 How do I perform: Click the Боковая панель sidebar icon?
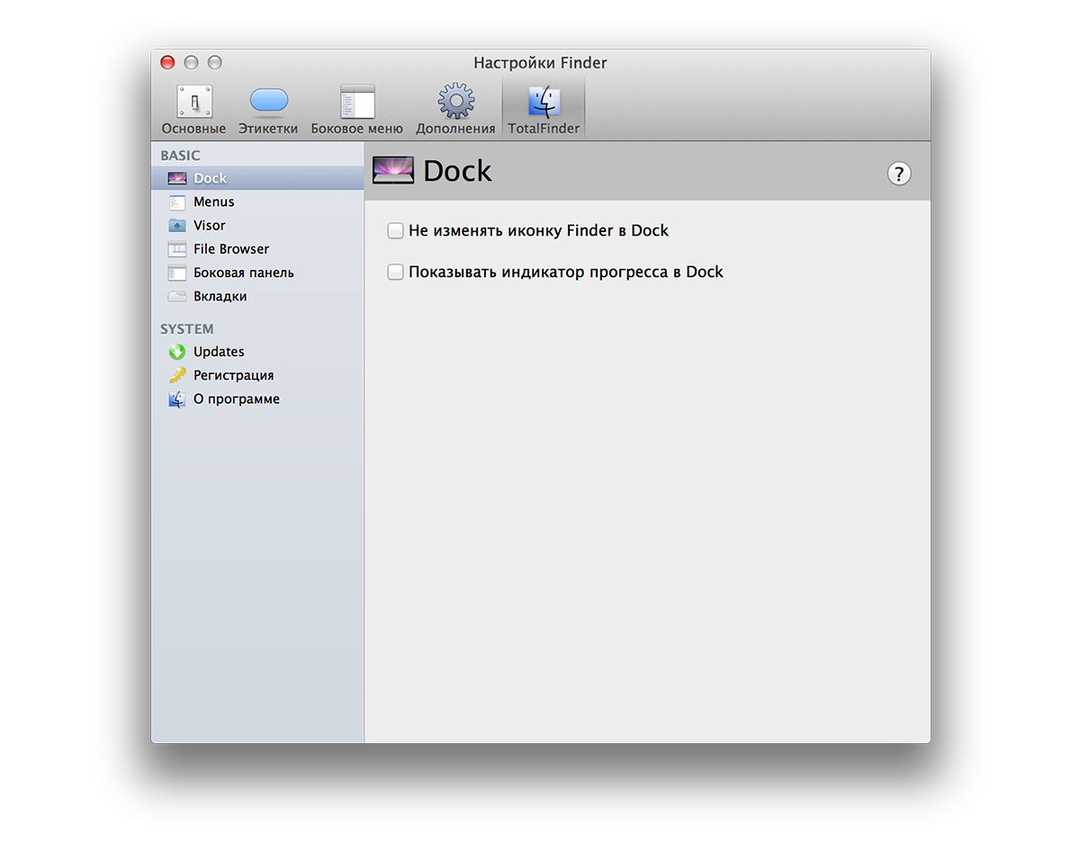177,273
